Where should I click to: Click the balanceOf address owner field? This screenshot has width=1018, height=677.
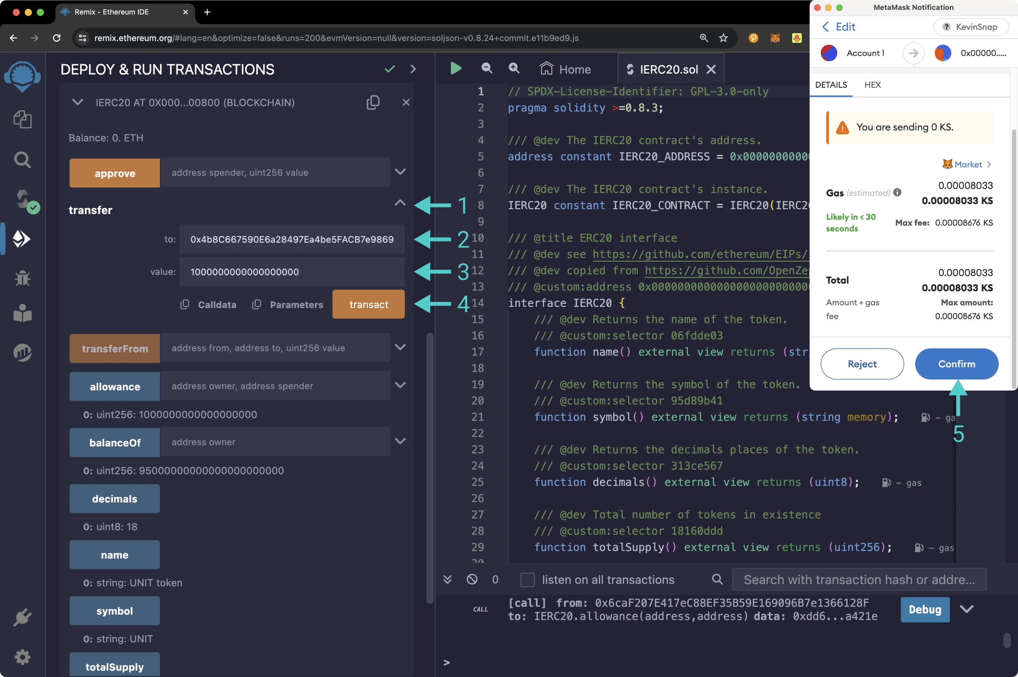pyautogui.click(x=275, y=442)
